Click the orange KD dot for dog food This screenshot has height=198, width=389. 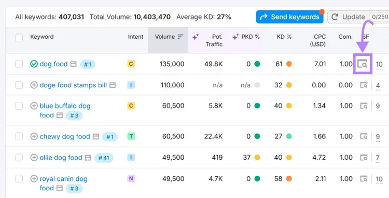[289, 64]
